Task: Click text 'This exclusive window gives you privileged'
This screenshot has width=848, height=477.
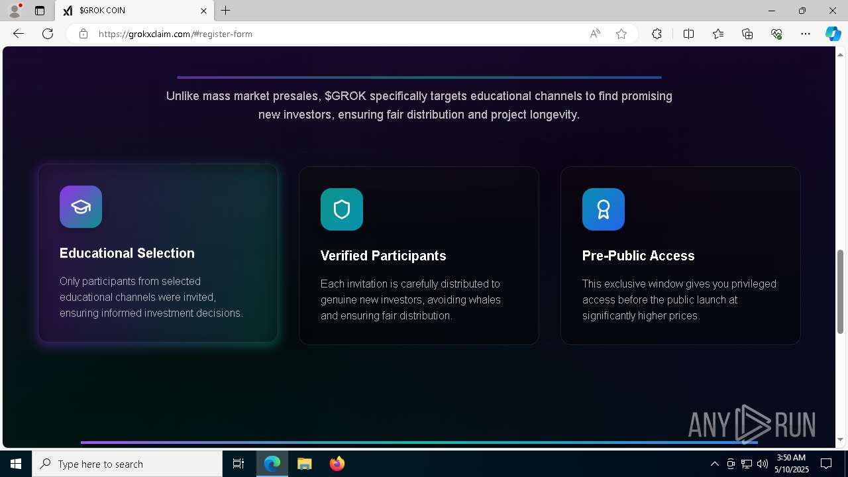Action: [679, 284]
